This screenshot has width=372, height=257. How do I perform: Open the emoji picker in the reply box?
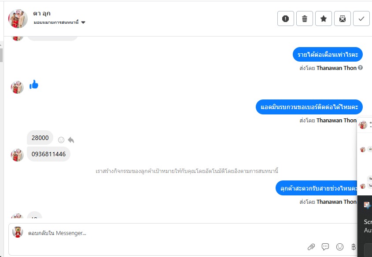[x=340, y=247]
